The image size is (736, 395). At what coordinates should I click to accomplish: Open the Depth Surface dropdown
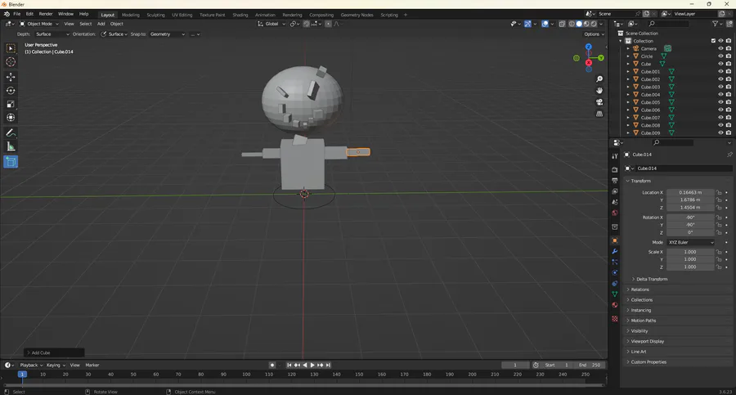point(52,34)
